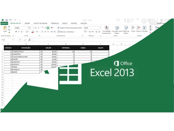This screenshot has width=174, height=131.
Task: Switch to the EXIBIÇÃO tab
Action: [x=84, y=23]
